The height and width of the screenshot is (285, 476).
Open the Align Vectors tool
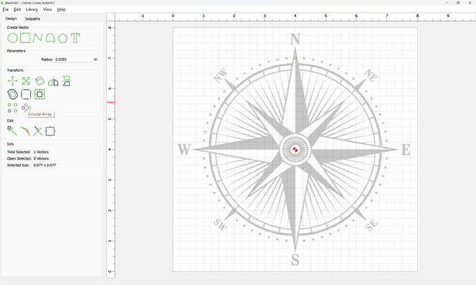coord(39,94)
